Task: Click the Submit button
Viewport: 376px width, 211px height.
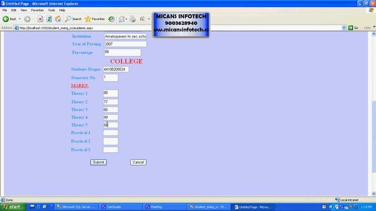Action: [98, 162]
